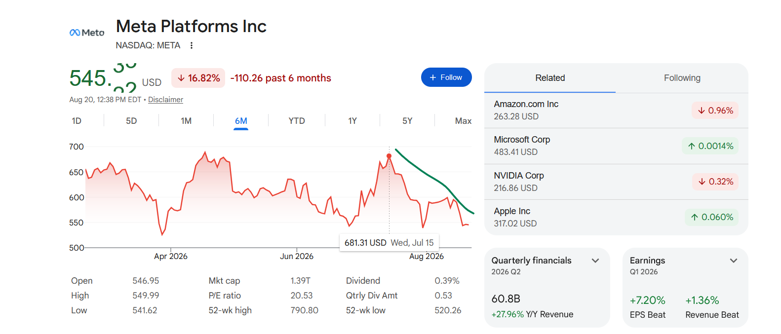Select the 6M chart range

241,121
